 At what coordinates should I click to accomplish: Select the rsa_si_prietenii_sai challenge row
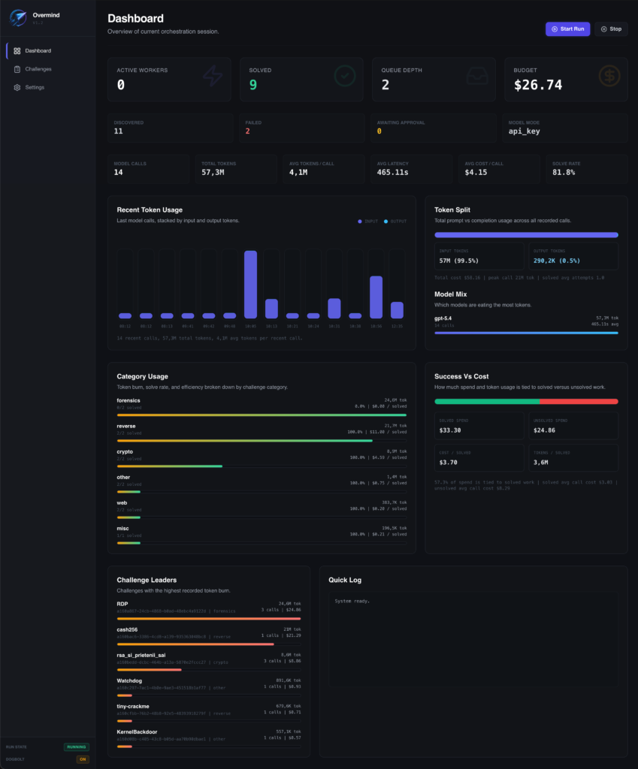(x=209, y=662)
